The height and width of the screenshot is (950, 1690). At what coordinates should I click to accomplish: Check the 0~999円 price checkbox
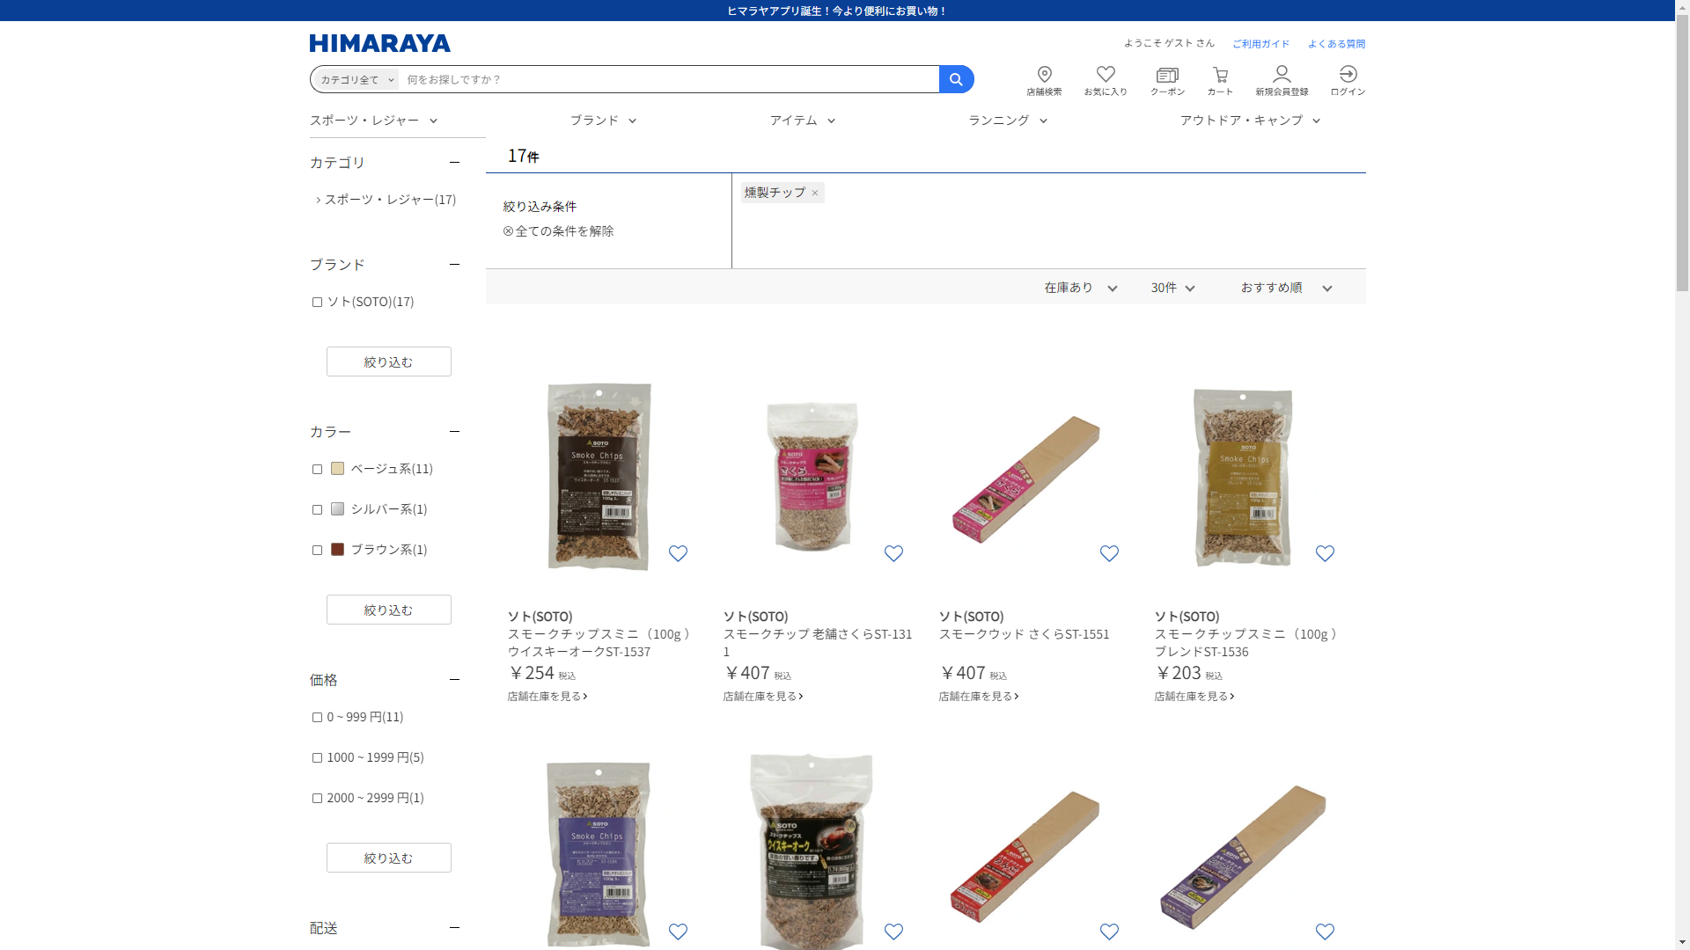[317, 717]
